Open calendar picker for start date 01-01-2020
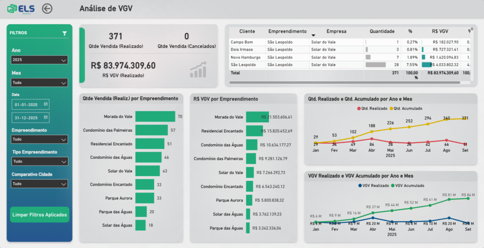 pos(46,104)
